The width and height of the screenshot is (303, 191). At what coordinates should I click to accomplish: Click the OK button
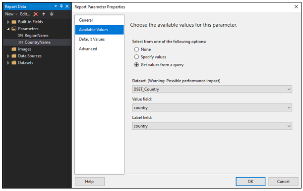tap(250, 182)
